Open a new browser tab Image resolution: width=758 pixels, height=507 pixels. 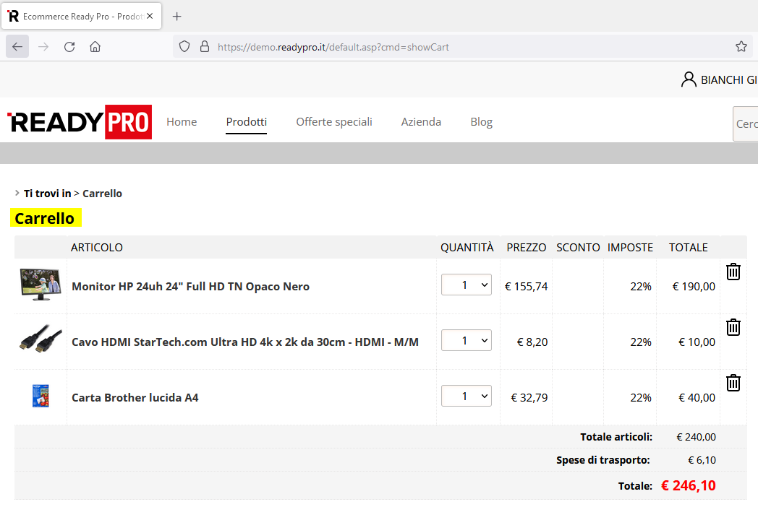point(177,17)
